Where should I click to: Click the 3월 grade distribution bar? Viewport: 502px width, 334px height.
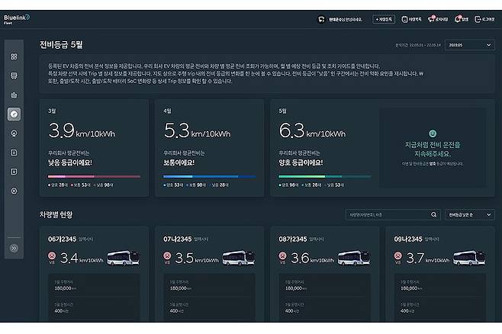(94, 176)
